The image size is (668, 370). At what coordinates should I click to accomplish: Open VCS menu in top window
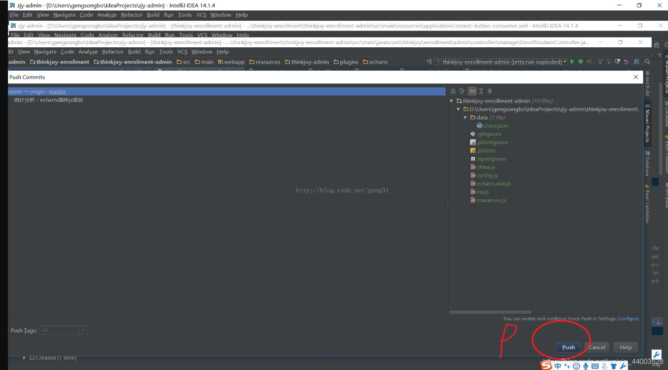click(x=201, y=15)
